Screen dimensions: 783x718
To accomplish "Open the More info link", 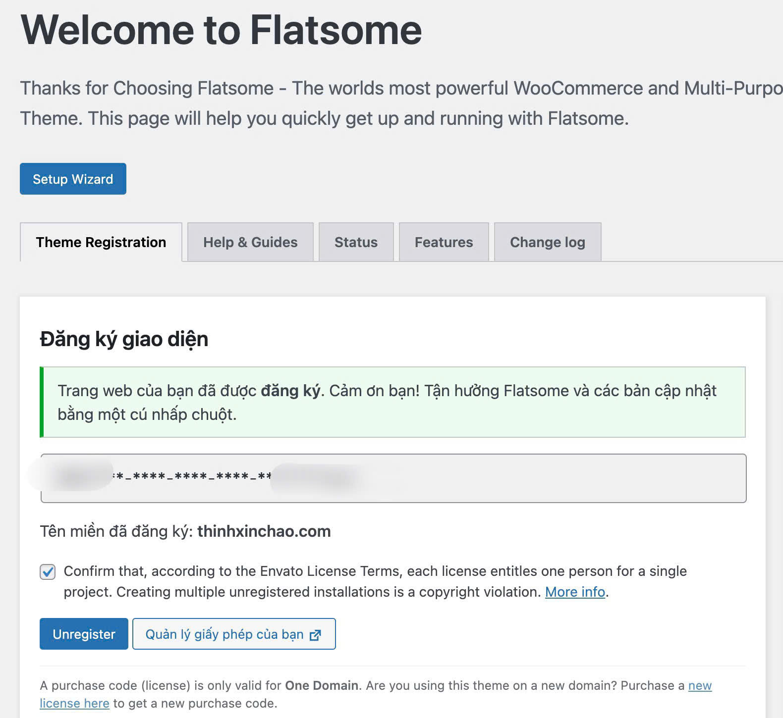I will [x=575, y=592].
